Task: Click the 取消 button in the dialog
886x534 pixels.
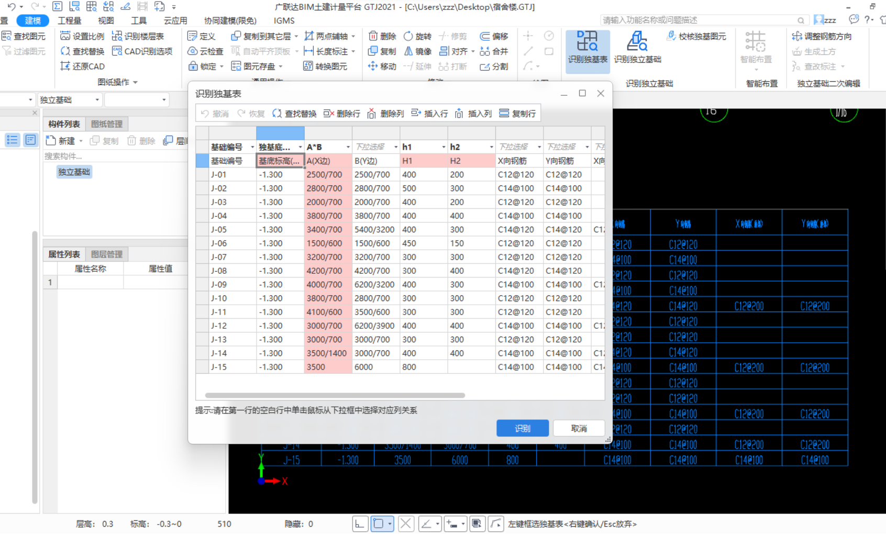Action: point(579,428)
